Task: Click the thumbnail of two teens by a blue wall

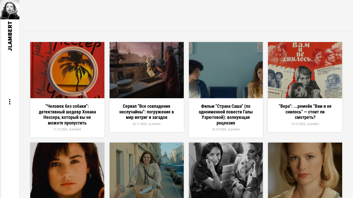Action: pyautogui.click(x=226, y=70)
